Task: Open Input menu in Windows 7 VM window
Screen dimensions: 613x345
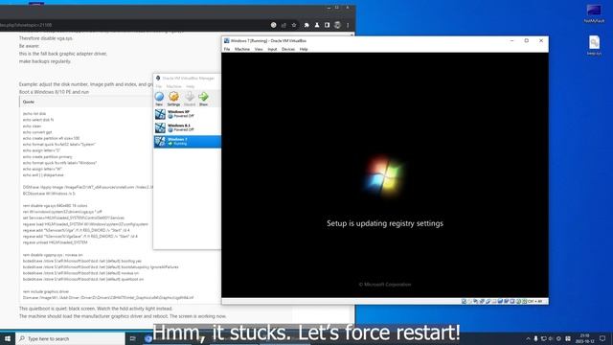Action: (x=272, y=49)
